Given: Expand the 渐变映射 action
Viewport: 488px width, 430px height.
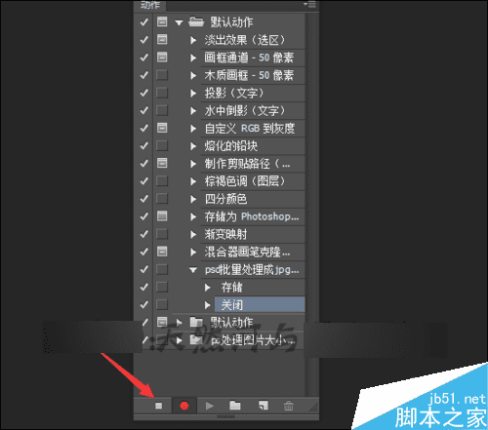Looking at the screenshot, I should point(193,234).
